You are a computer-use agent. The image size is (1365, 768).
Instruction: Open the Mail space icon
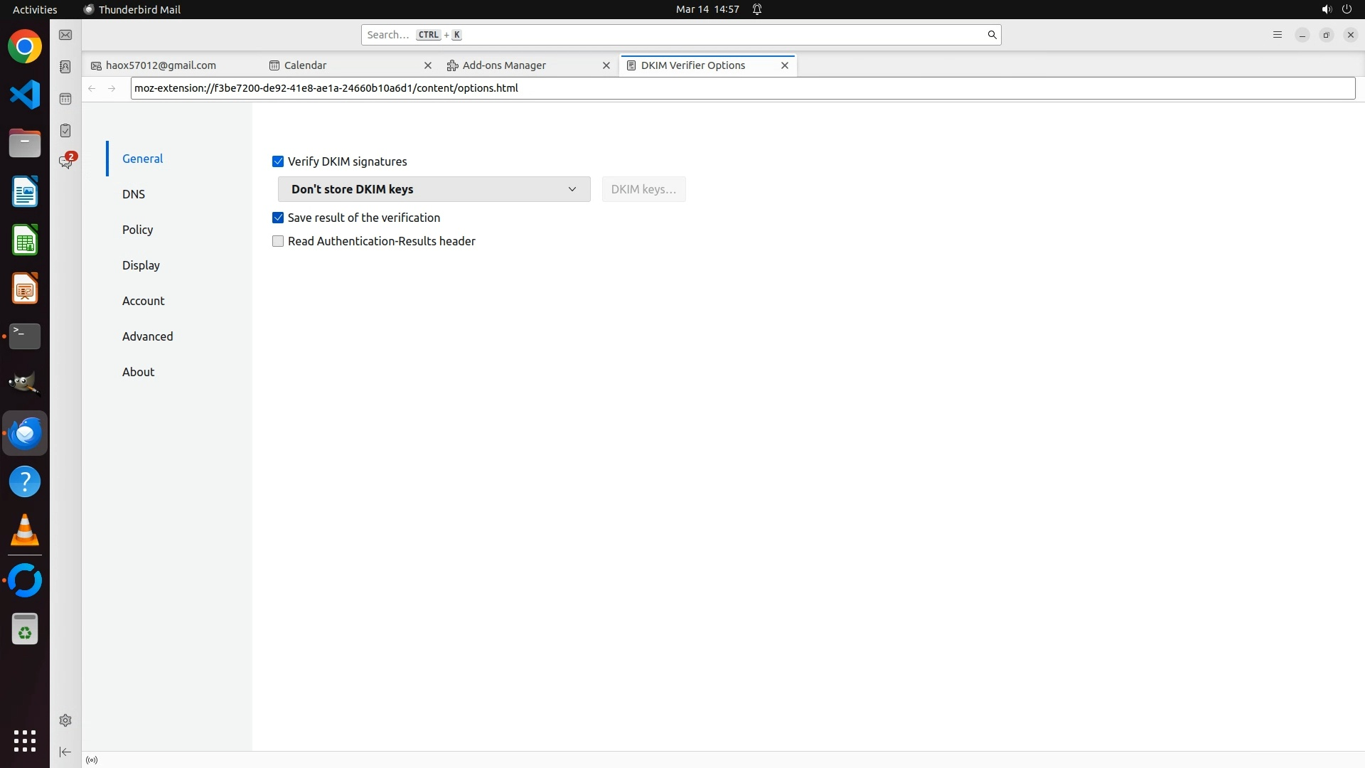[65, 35]
